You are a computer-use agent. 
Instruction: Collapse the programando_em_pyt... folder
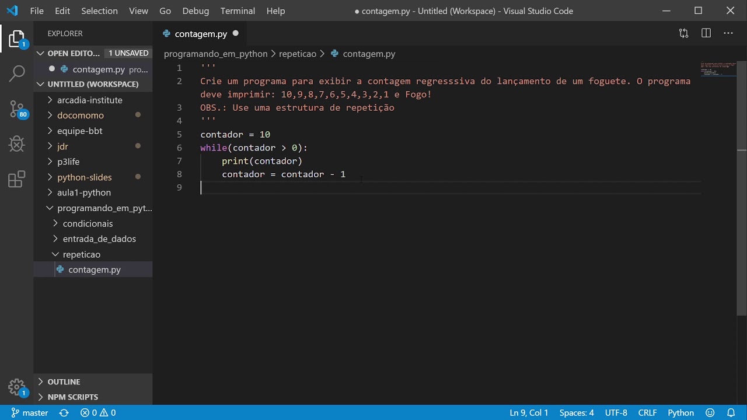click(104, 208)
